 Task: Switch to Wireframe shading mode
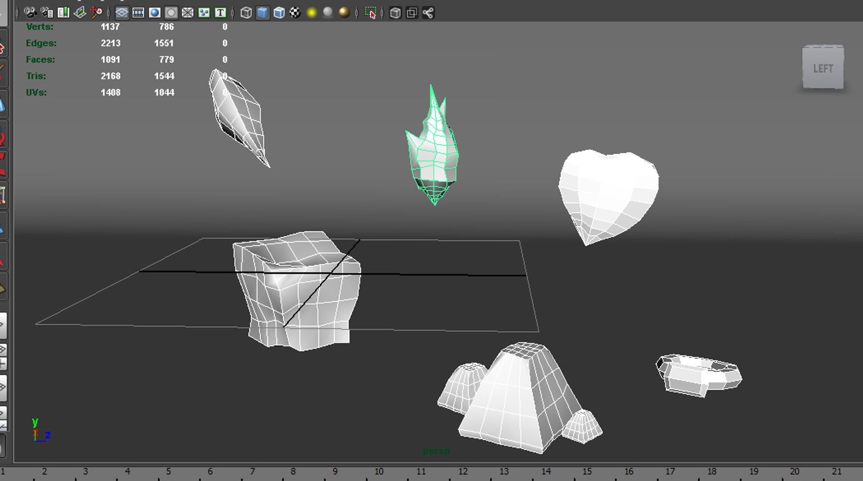pyautogui.click(x=246, y=13)
